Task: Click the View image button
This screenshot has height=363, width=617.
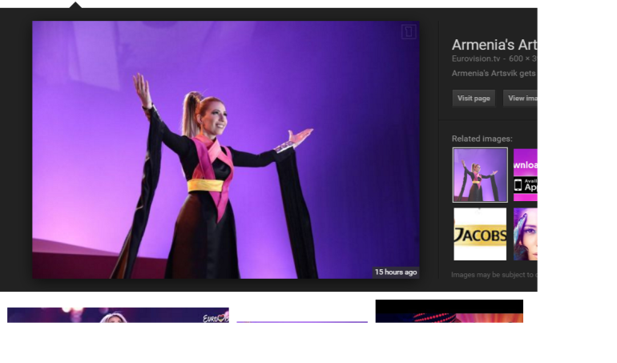Action: point(520,99)
